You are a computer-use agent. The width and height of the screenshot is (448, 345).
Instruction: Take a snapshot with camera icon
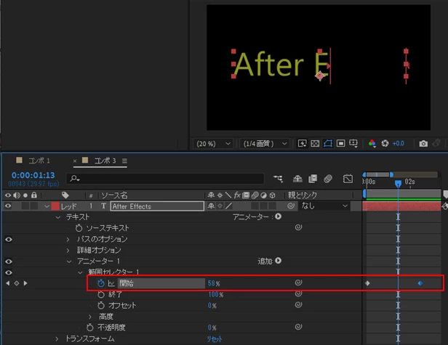click(423, 144)
